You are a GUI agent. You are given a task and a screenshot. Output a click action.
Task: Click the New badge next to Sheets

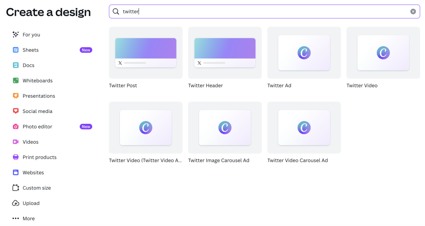[x=86, y=50]
